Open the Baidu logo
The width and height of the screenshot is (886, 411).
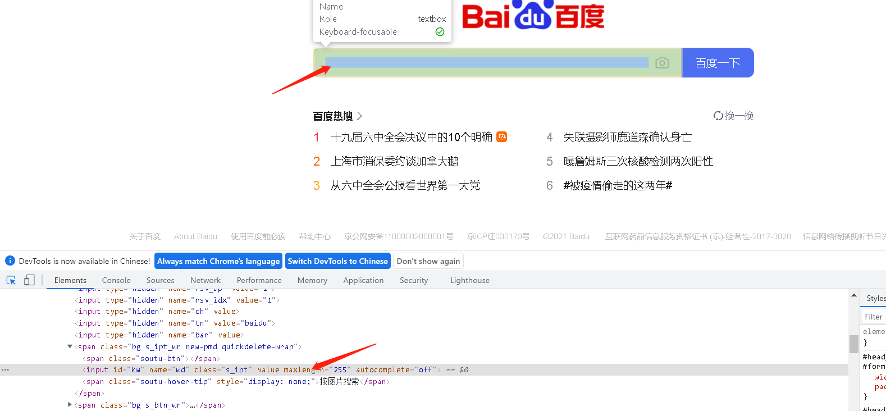(x=533, y=15)
